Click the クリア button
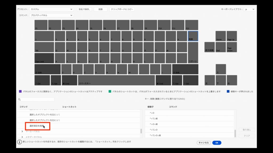This screenshot has height=153, width=273. (x=247, y=136)
